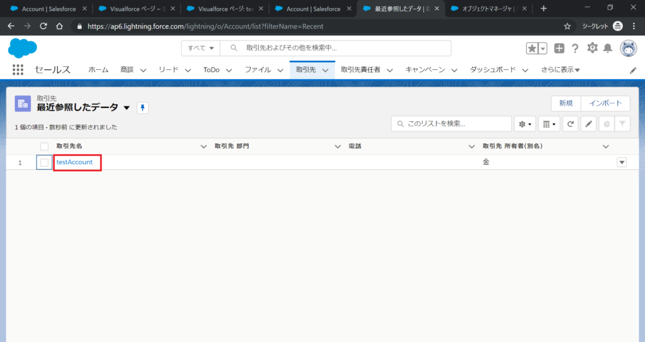Open the testAccount record link
The width and height of the screenshot is (645, 342).
(x=74, y=162)
